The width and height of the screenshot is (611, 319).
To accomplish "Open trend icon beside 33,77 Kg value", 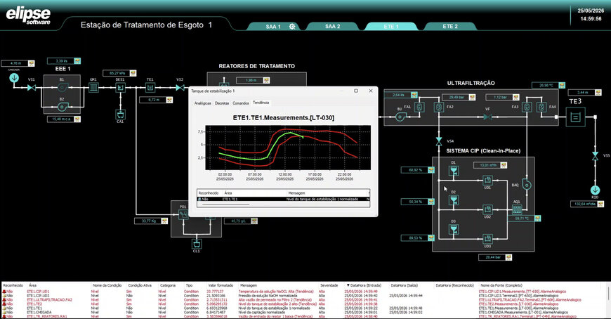I will [x=164, y=221].
